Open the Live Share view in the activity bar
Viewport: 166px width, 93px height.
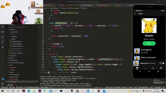click(x=3, y=37)
